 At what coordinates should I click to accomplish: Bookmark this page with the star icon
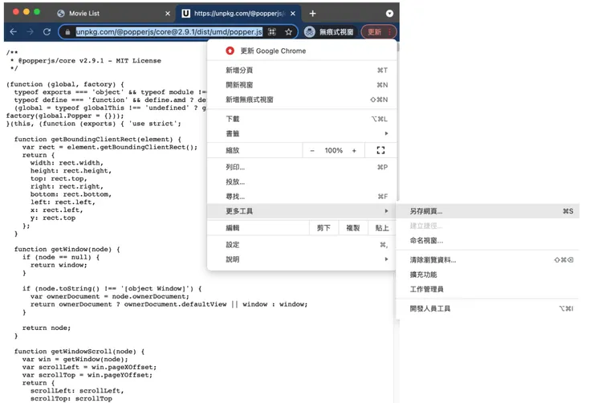pyautogui.click(x=289, y=32)
